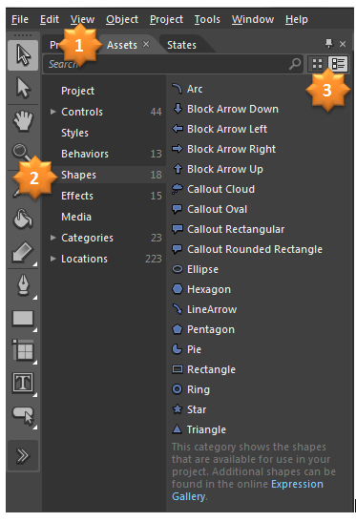
Task: Click the search magnifier icon
Action: coord(295,64)
